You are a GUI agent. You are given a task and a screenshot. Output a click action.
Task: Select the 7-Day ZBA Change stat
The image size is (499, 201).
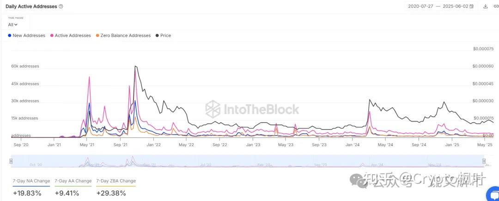click(x=116, y=181)
